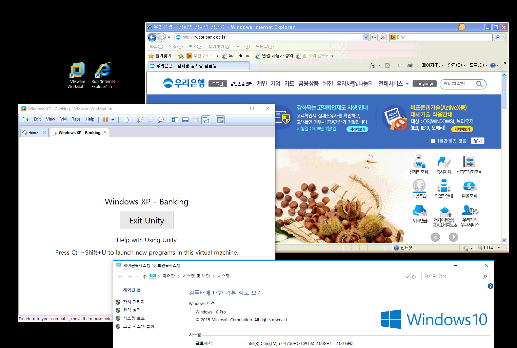517x348 pixels.
Task: Click the 닫기 button on the banner
Action: pyautogui.click(x=478, y=141)
